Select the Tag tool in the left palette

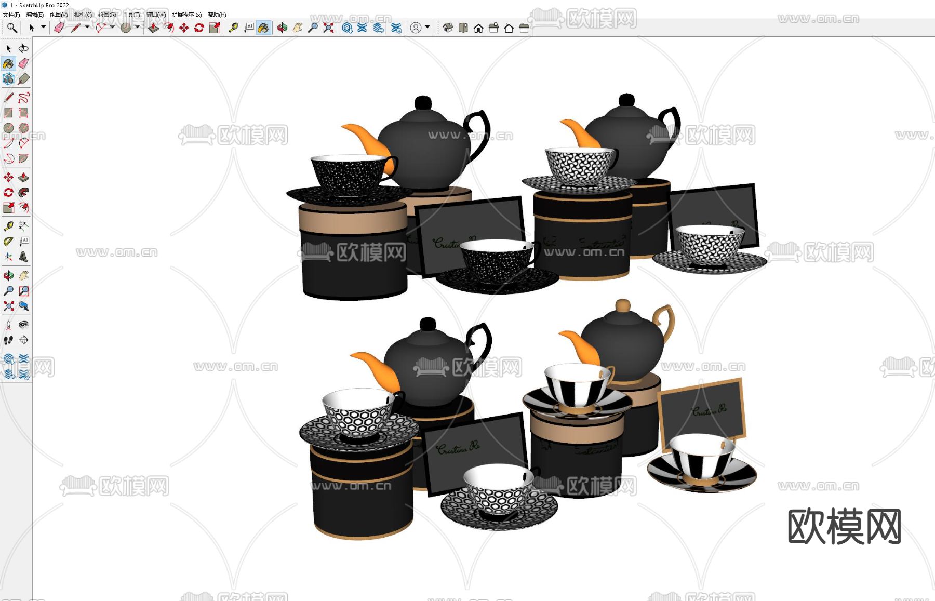coord(23,79)
